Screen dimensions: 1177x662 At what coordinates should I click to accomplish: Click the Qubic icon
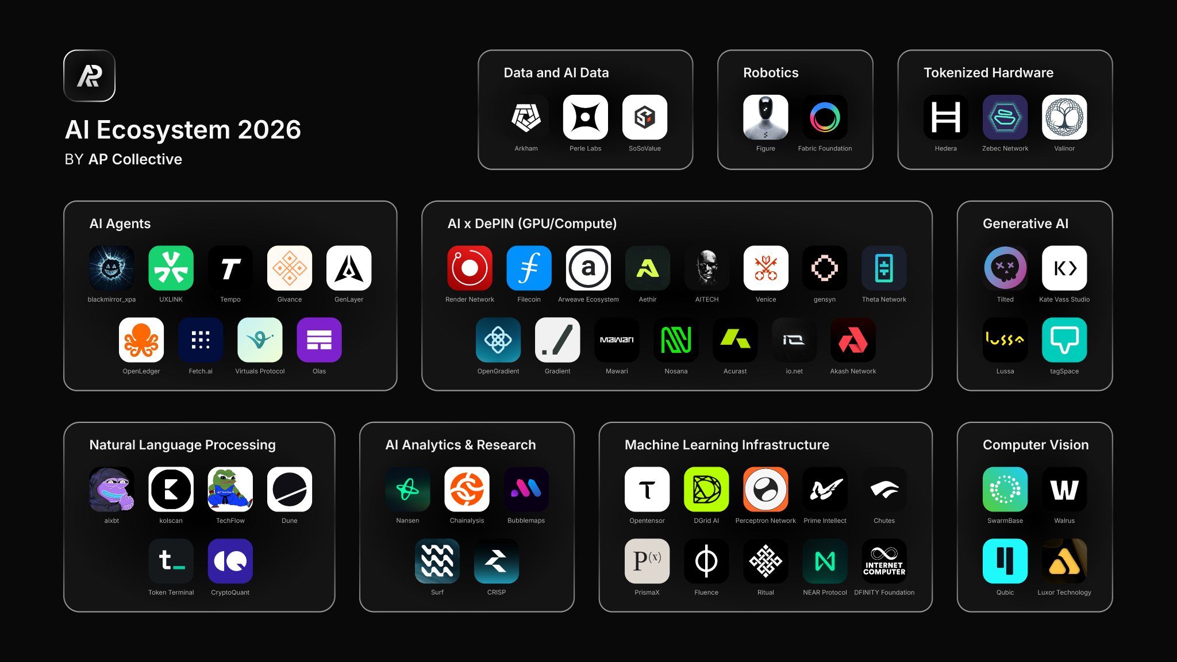point(1005,561)
